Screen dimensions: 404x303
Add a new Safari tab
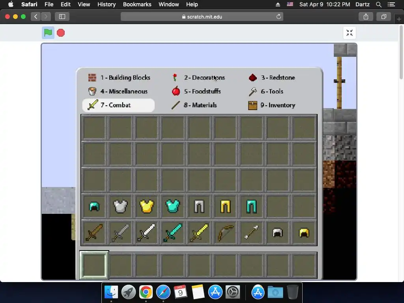pos(399,19)
